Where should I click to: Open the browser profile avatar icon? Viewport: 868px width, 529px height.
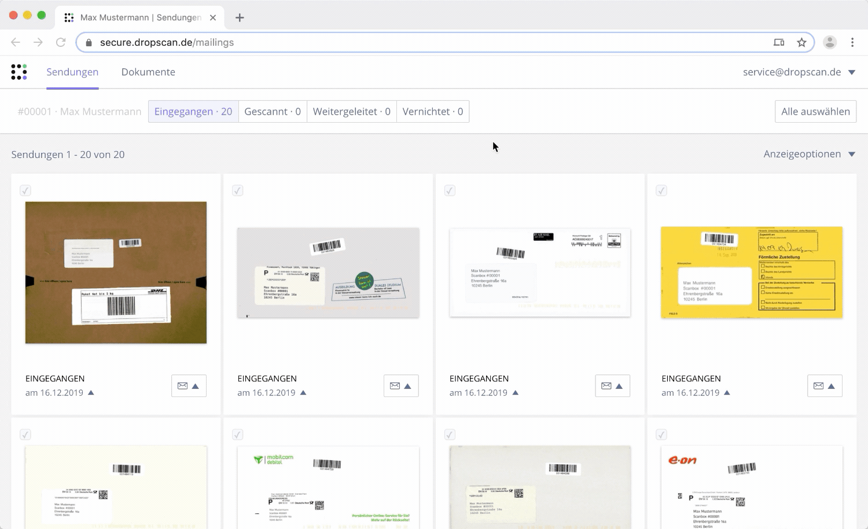tap(830, 42)
